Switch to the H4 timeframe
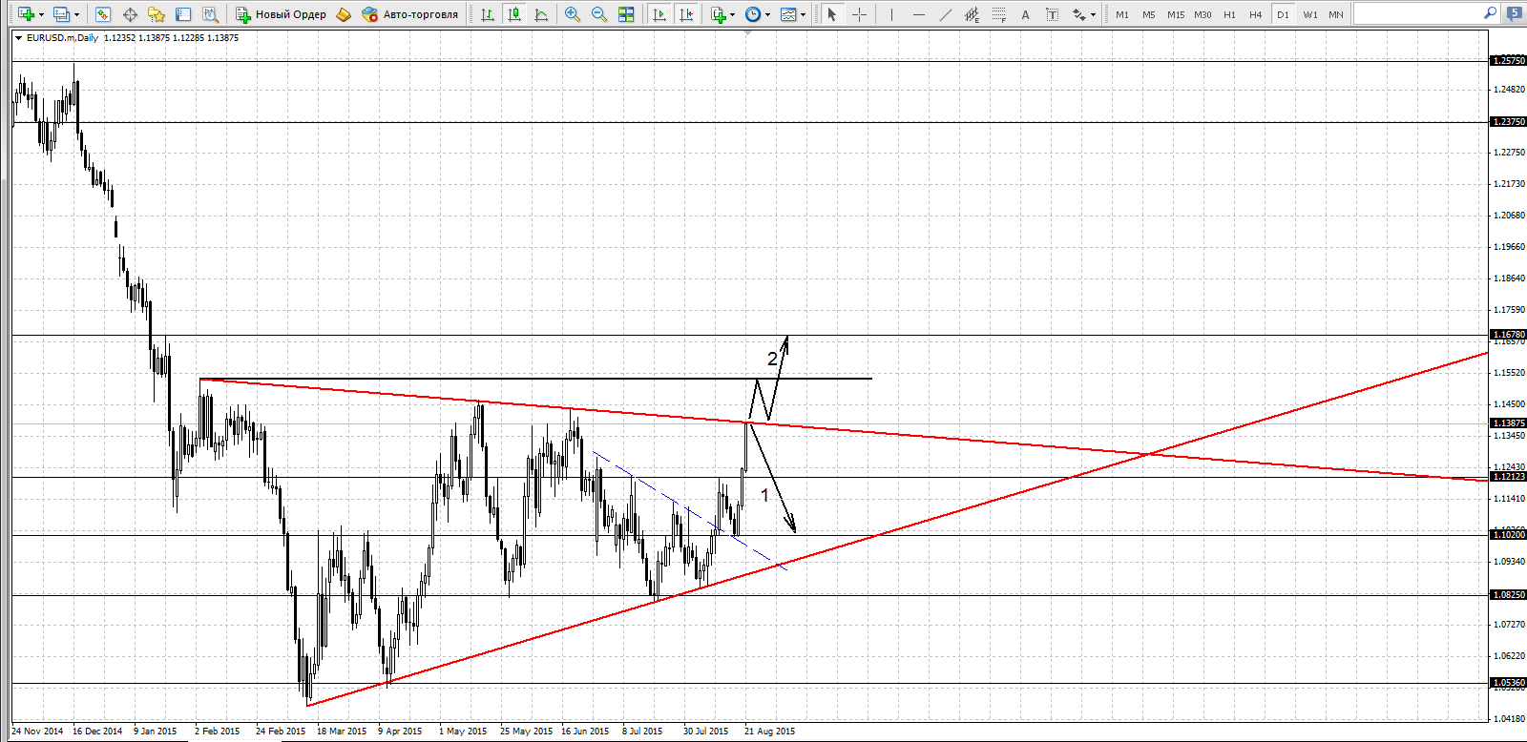The width and height of the screenshot is (1527, 742). [1255, 14]
